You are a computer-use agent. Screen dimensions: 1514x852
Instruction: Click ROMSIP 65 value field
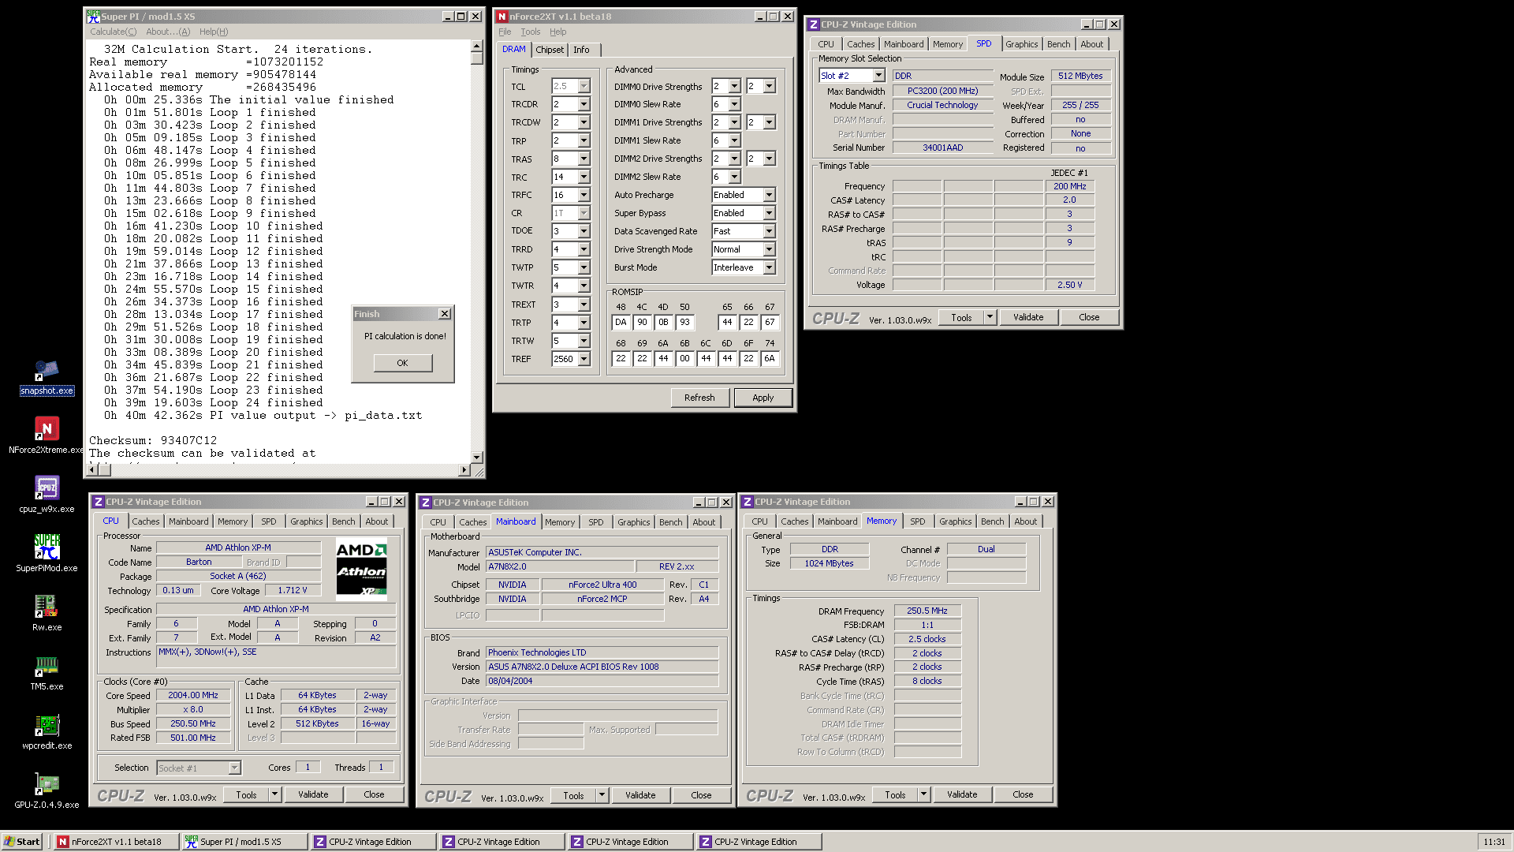coord(727,322)
